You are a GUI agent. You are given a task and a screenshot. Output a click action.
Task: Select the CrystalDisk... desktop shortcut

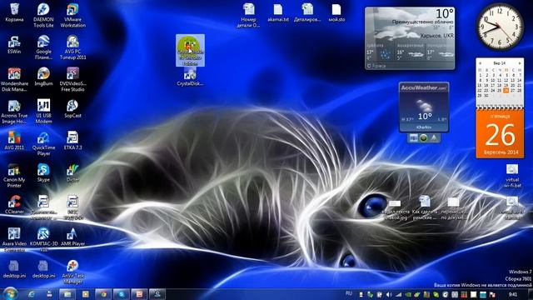tap(190, 77)
